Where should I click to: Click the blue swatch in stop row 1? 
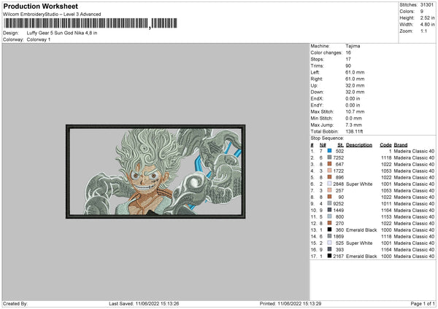pyautogui.click(x=330, y=151)
